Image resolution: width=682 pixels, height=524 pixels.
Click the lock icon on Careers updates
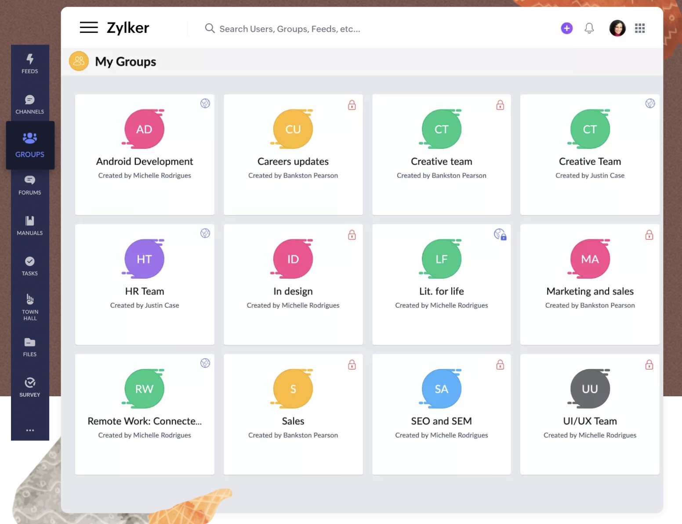click(x=352, y=105)
